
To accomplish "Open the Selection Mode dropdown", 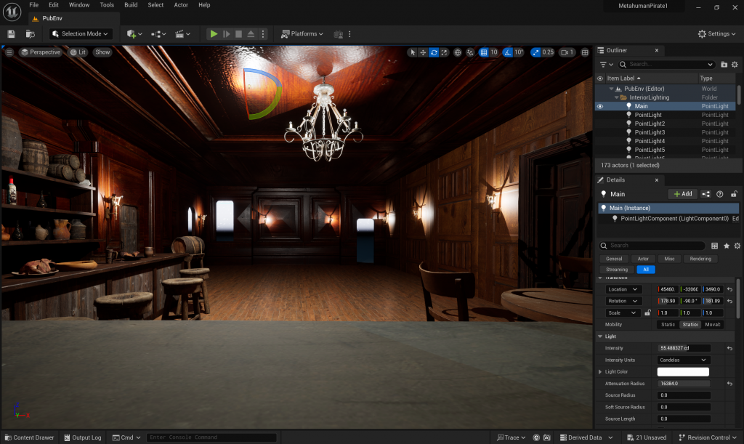I will pyautogui.click(x=81, y=33).
